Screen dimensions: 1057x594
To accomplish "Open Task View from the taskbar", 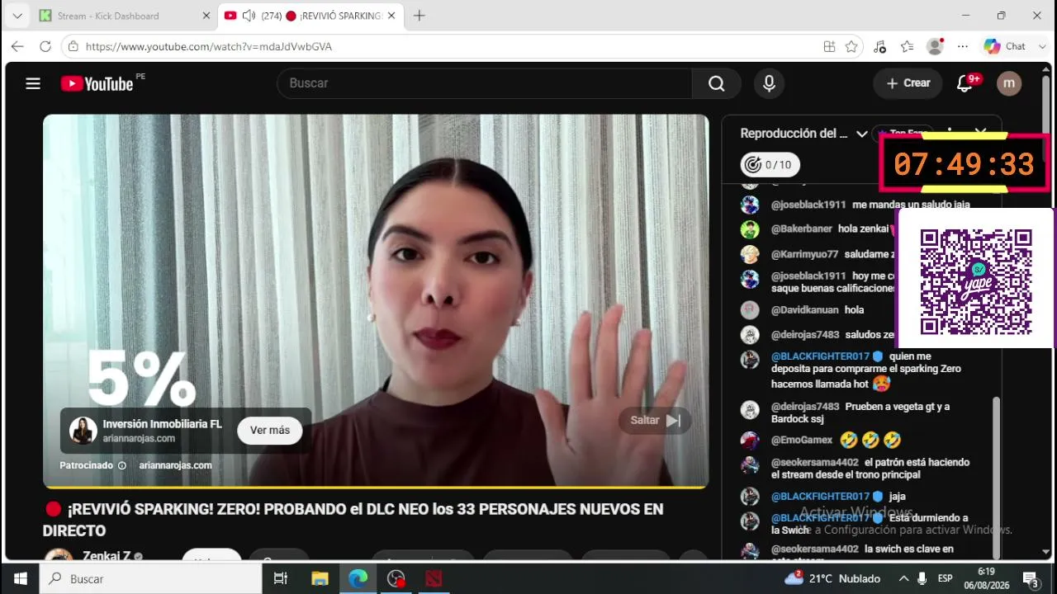I will [x=281, y=579].
